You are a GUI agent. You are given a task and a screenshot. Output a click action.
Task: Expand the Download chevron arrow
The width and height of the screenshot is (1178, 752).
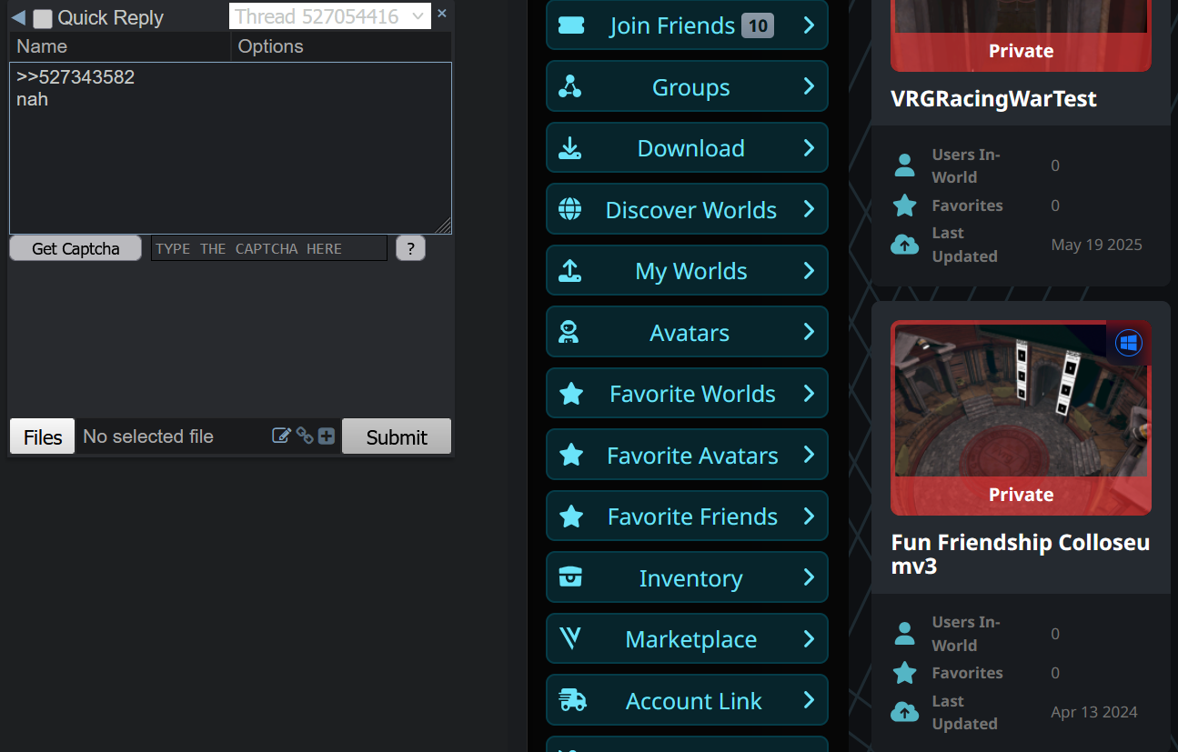pyautogui.click(x=809, y=148)
